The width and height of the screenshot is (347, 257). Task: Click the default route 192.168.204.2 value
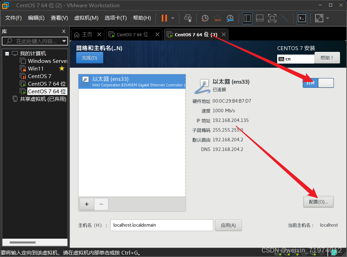click(x=228, y=140)
